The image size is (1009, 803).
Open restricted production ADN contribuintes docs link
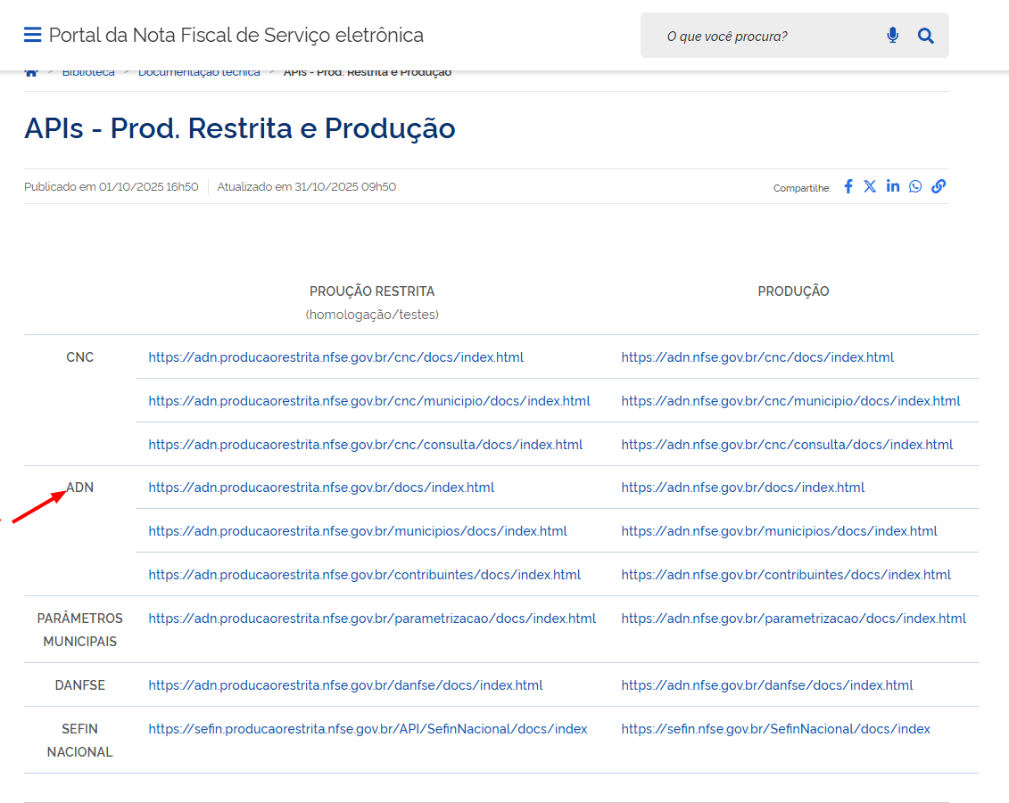click(x=364, y=575)
